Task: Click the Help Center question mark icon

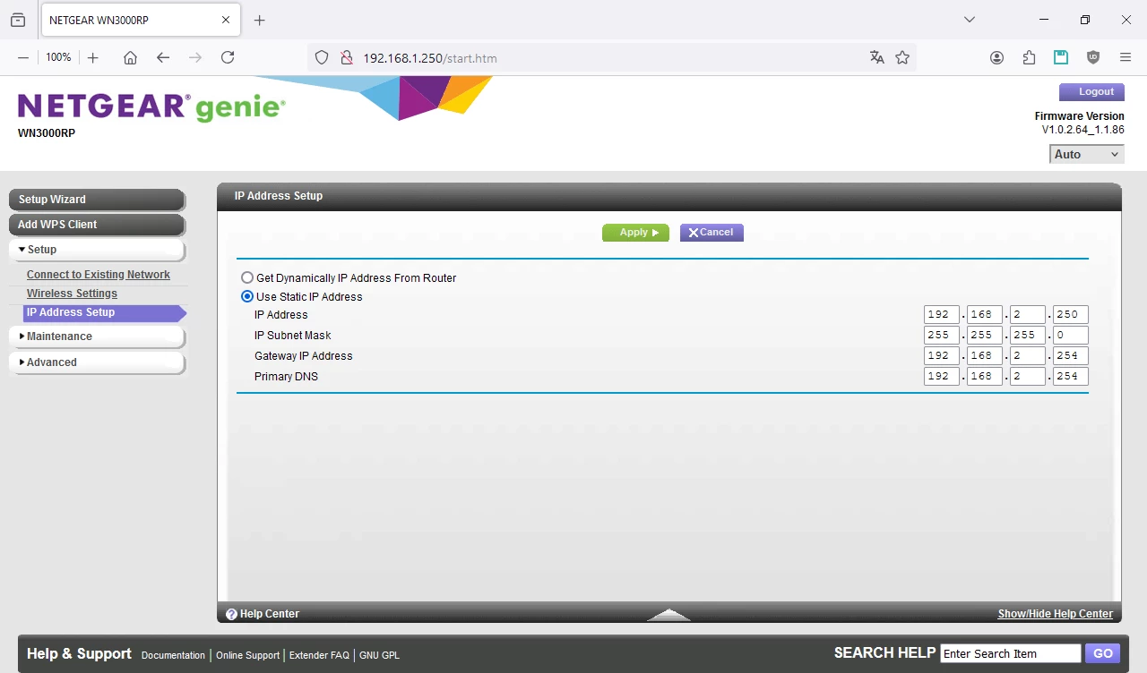Action: pyautogui.click(x=231, y=614)
